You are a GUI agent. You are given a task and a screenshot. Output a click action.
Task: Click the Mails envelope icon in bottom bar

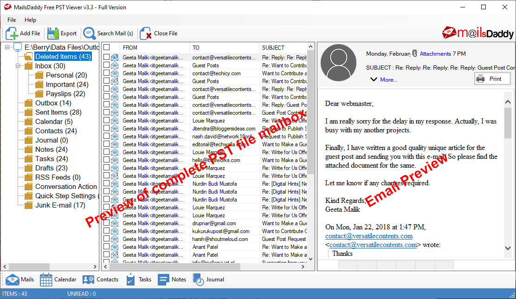click(12, 279)
